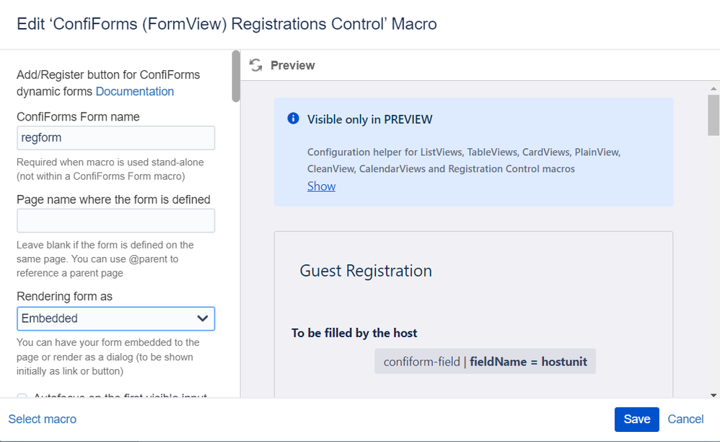Cancel the macro edit dialog
This screenshot has width=720, height=442.
tap(685, 419)
